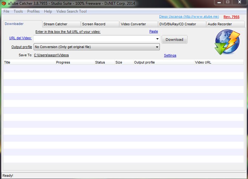Click the URL del Video link label
This screenshot has height=179, width=248.
tap(20, 38)
